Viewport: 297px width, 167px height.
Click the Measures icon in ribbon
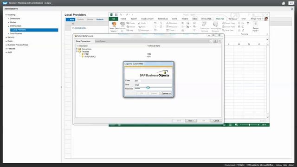[x=168, y=27]
